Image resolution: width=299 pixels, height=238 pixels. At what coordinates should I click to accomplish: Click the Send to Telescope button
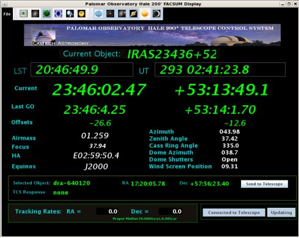264,184
